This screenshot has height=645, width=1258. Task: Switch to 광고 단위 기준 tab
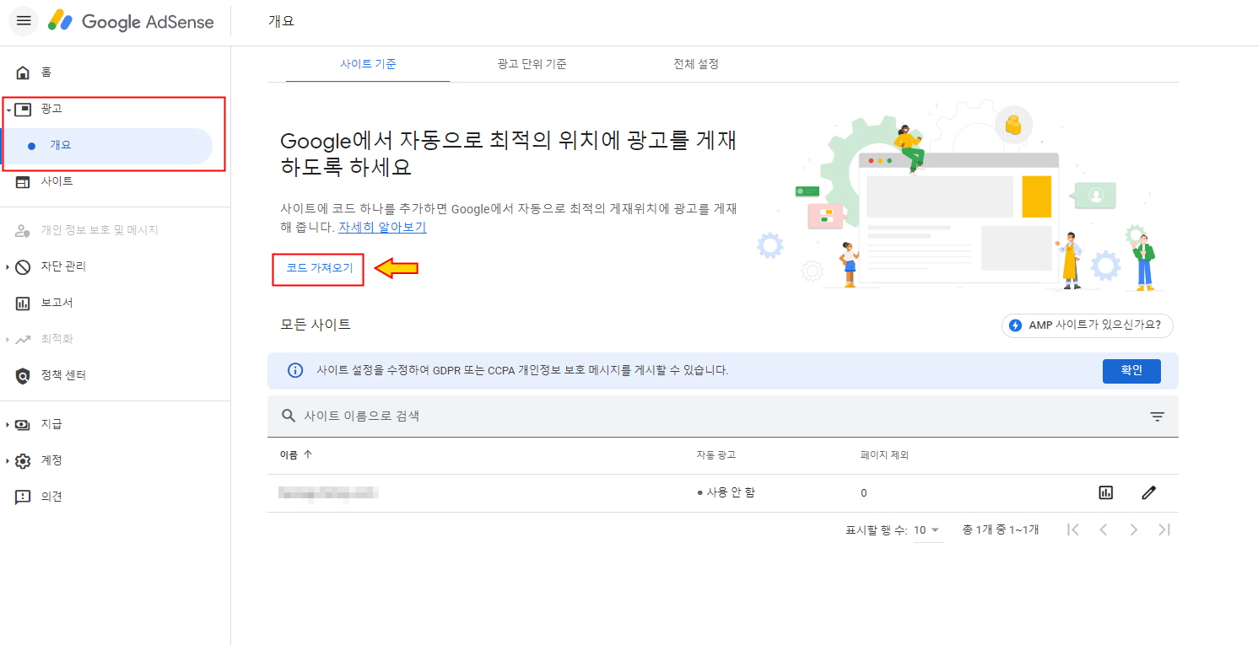coord(532,64)
